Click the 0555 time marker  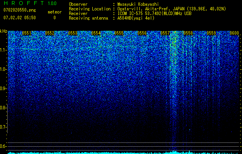[119, 33]
